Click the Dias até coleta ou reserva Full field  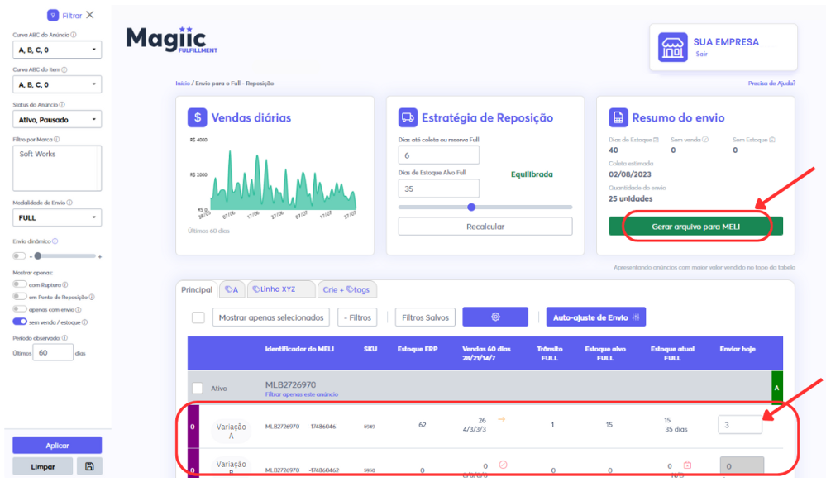[439, 155]
